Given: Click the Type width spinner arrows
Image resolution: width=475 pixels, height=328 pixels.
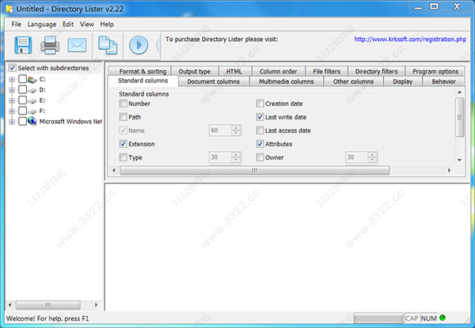Looking at the screenshot, I should [236, 157].
